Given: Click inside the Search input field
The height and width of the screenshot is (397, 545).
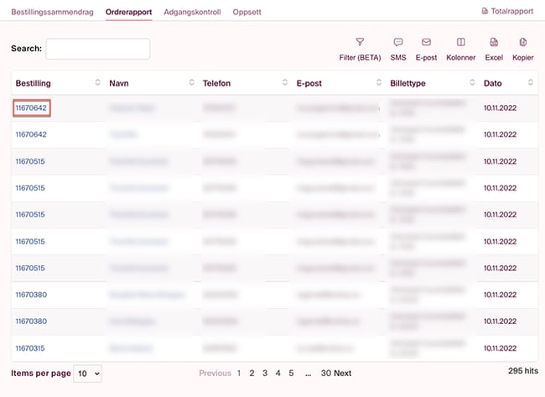Looking at the screenshot, I should point(97,49).
